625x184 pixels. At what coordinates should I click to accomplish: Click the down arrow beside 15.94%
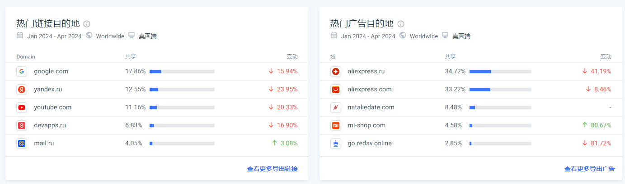pyautogui.click(x=271, y=71)
